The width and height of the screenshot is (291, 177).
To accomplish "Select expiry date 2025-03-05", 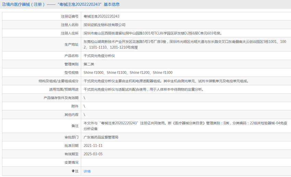I will point(93,154).
